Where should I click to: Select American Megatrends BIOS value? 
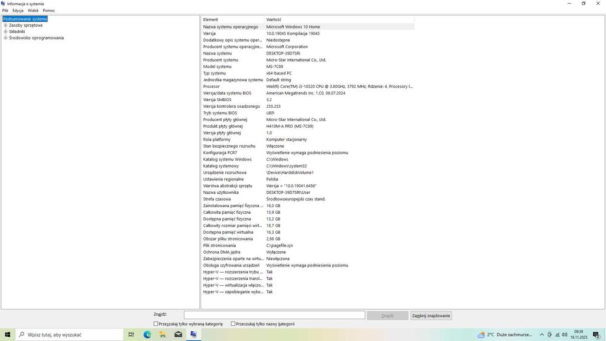[305, 93]
